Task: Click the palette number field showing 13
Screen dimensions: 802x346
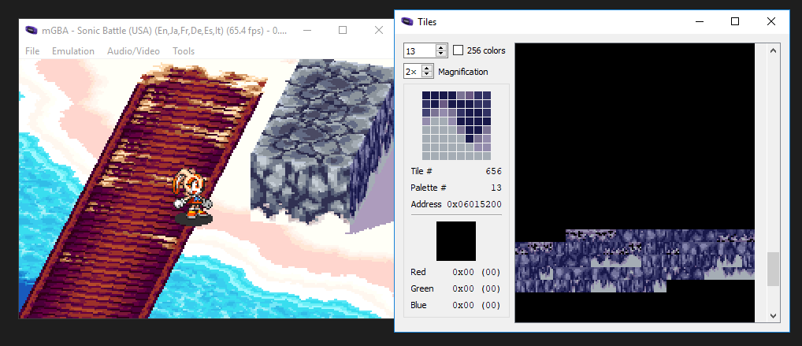Action: pos(419,50)
